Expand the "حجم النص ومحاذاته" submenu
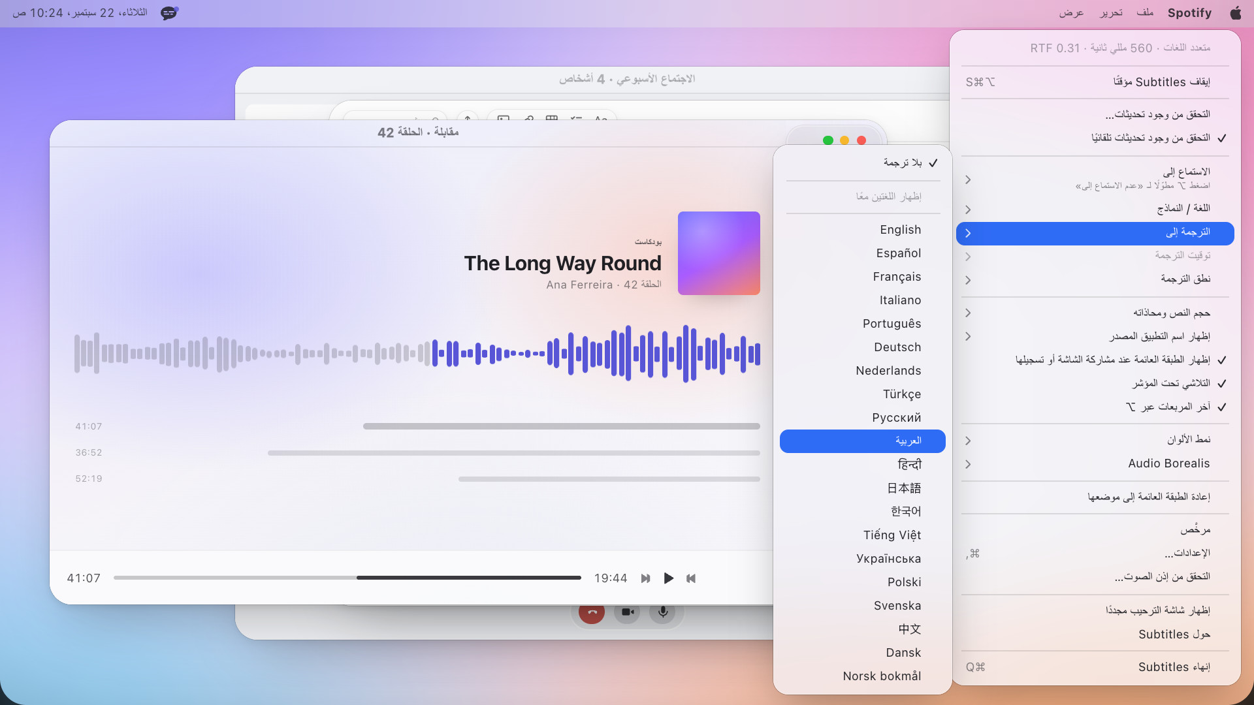This screenshot has width=1254, height=705. point(1095,313)
